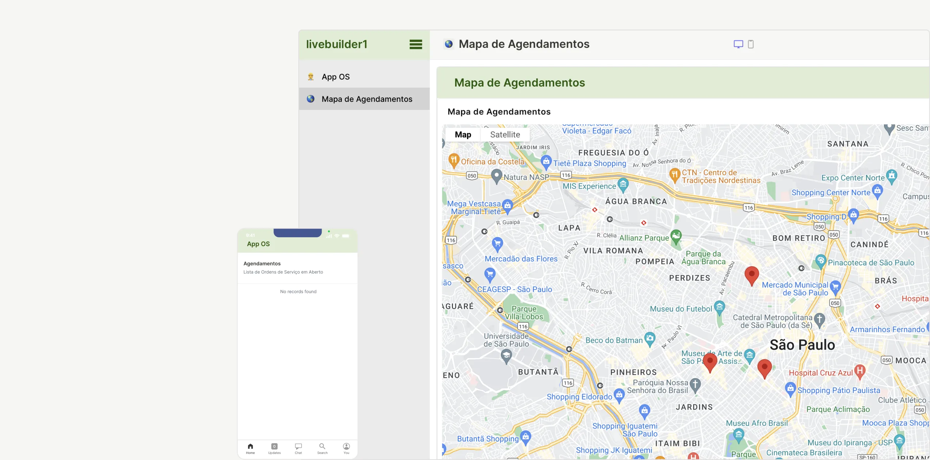Viewport: 930px width, 460px height.
Task: Click the Natura NASP location pin
Action: [x=496, y=176]
